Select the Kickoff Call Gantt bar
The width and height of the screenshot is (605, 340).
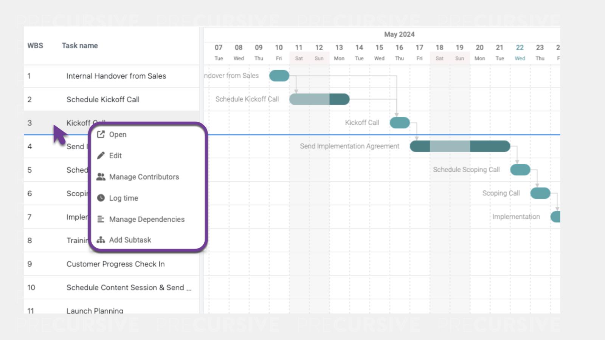400,123
